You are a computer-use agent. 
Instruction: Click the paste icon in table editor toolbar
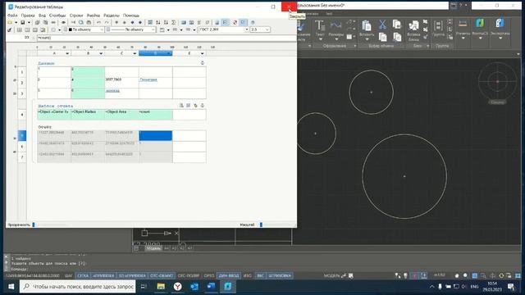pyautogui.click(x=89, y=22)
